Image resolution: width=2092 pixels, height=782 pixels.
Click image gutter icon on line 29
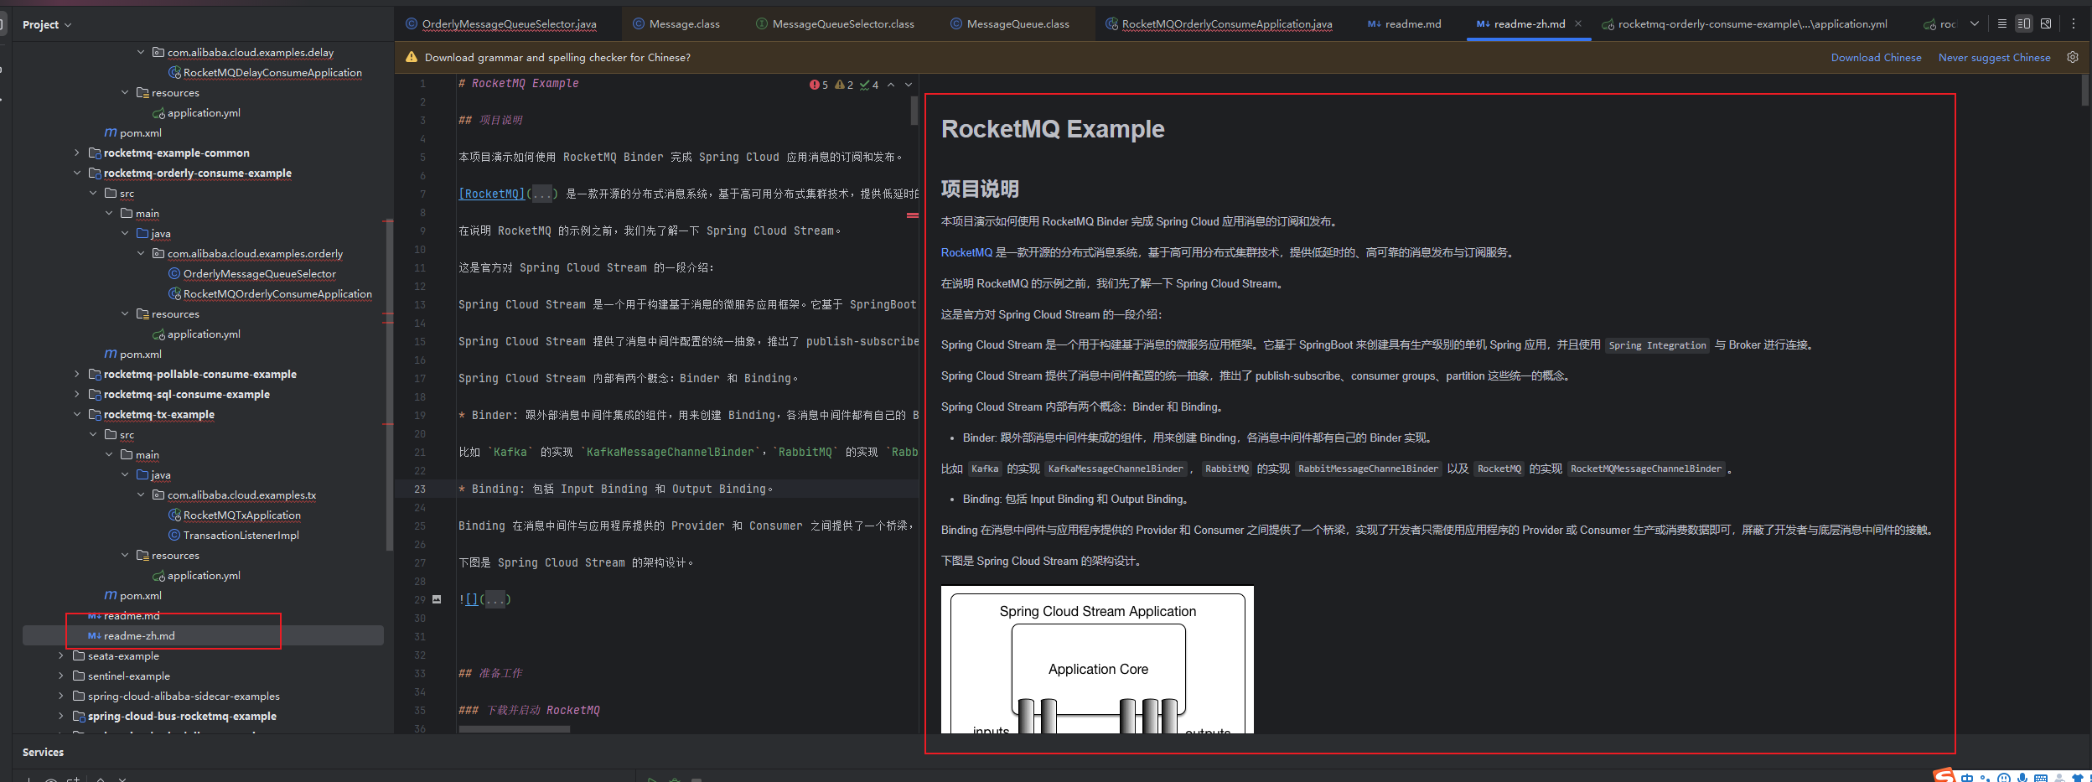tap(437, 599)
